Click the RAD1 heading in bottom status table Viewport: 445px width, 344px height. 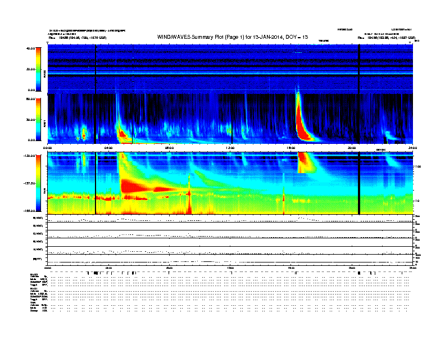(x=34, y=289)
